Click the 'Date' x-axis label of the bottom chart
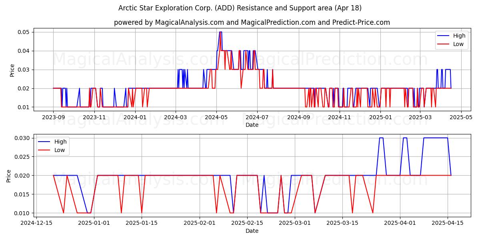Image resolution: width=480 pixels, height=240 pixels. tap(252, 231)
